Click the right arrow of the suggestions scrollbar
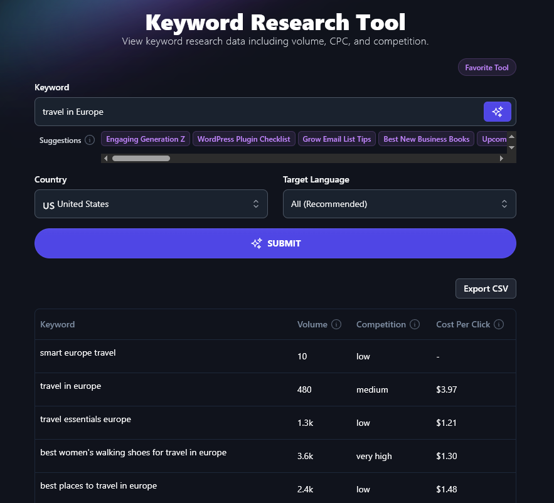 (x=501, y=158)
